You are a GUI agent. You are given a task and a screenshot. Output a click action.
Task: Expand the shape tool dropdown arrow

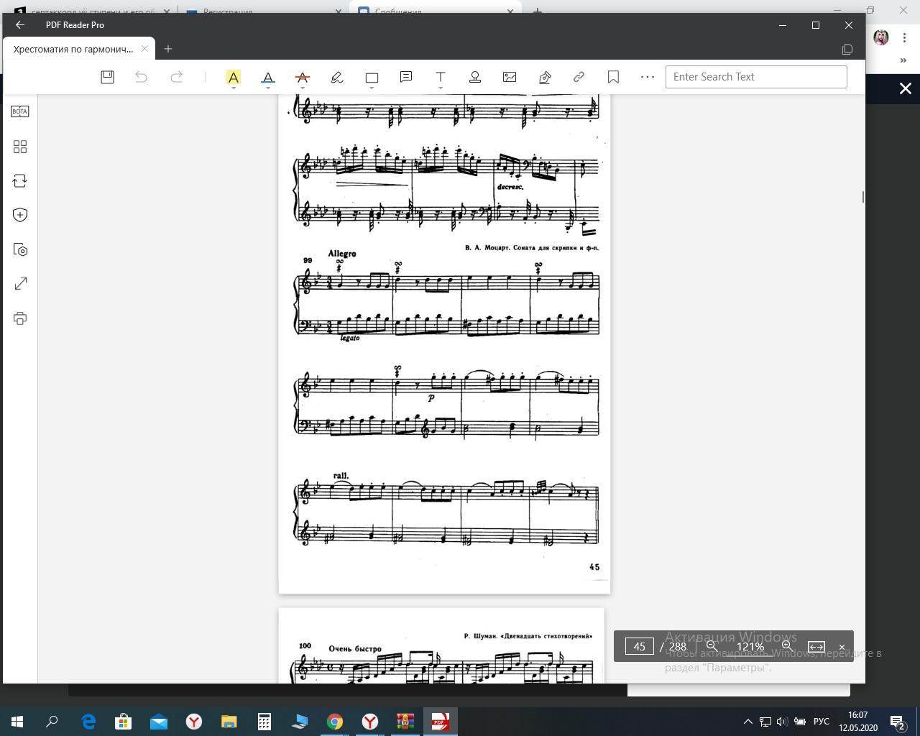tap(372, 88)
